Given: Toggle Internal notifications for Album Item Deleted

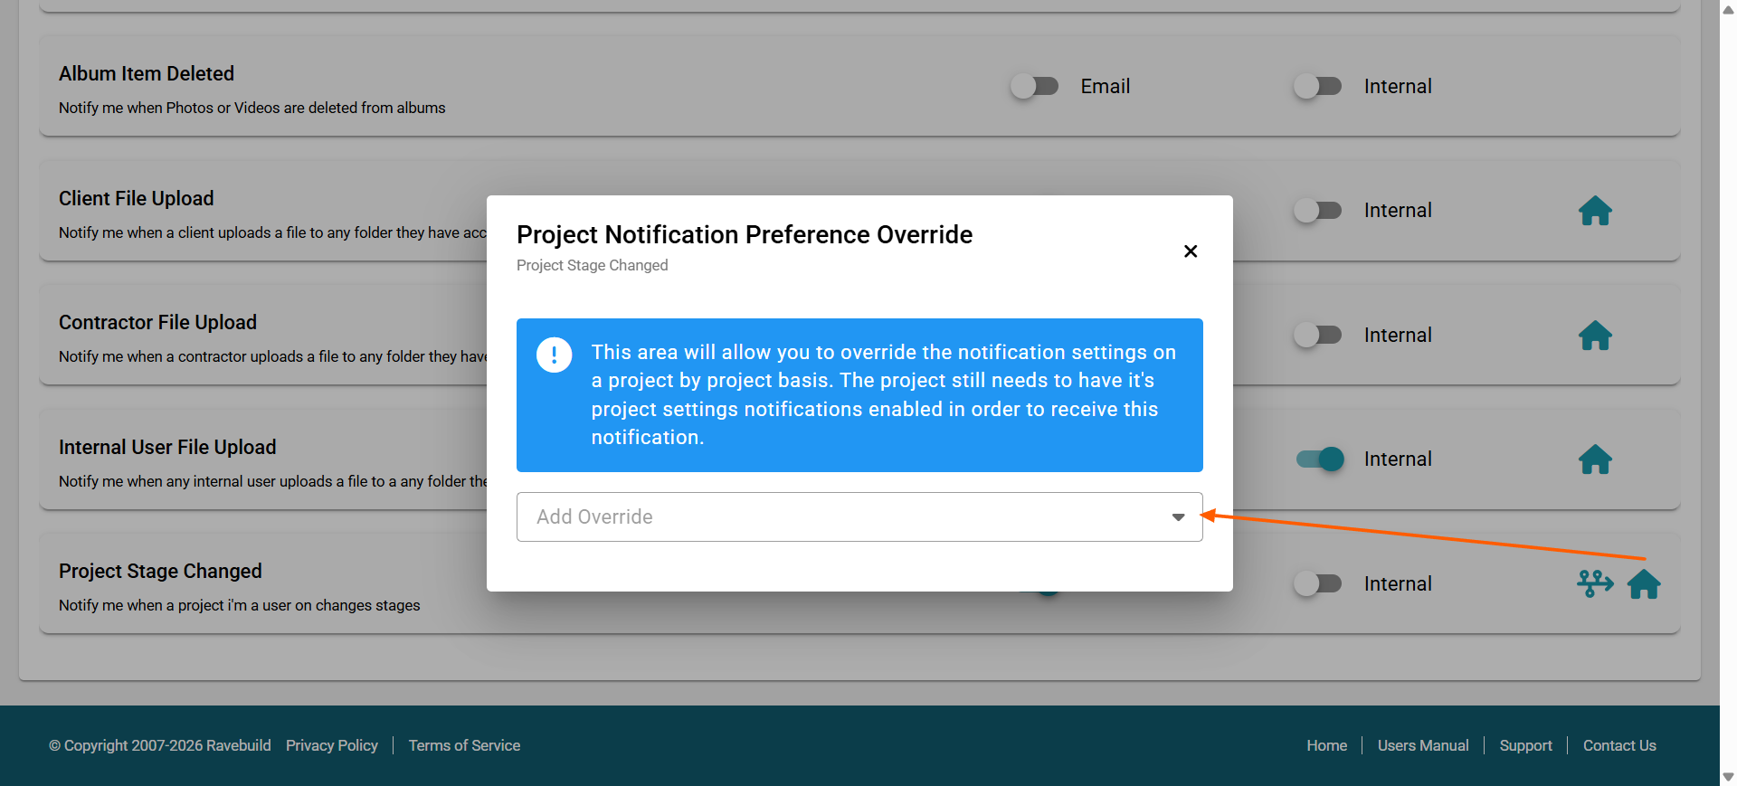Looking at the screenshot, I should point(1317,86).
